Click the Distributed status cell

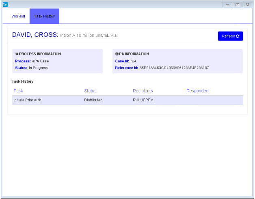93,100
